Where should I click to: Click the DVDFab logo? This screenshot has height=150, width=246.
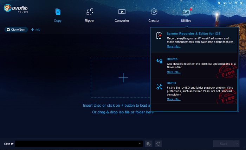(15, 8)
